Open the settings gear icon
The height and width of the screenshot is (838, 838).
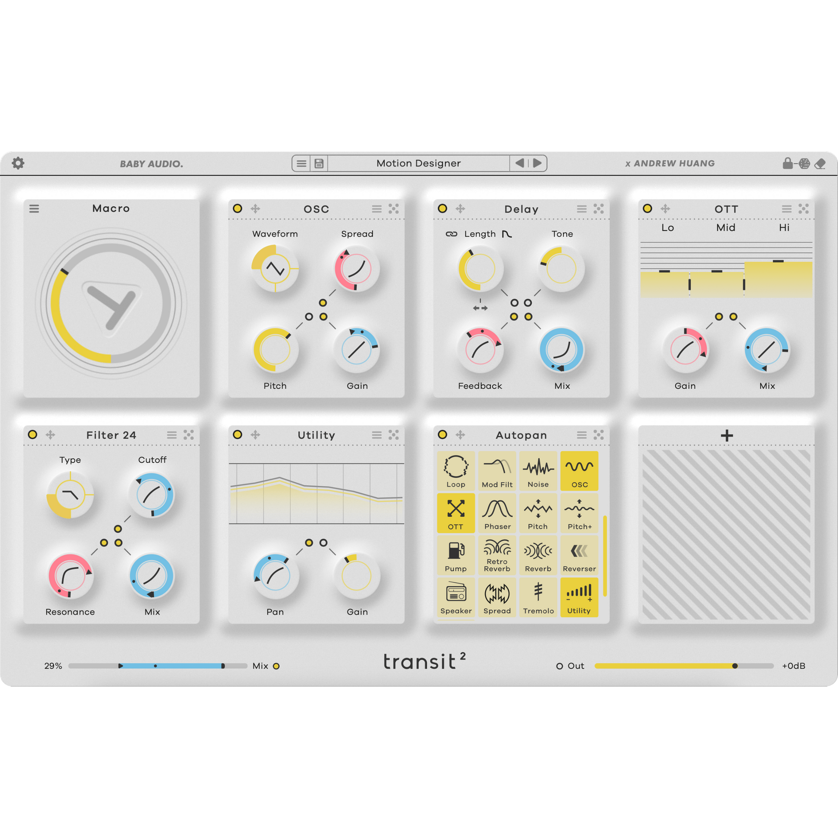point(18,163)
